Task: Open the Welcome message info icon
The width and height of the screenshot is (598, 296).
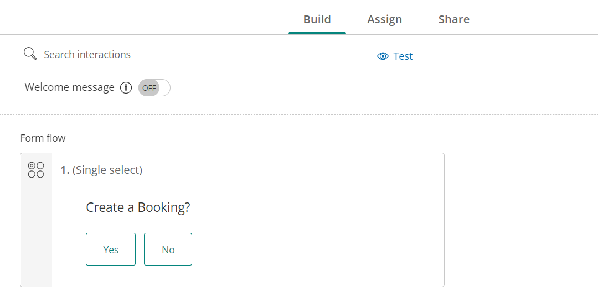Action: coord(126,87)
